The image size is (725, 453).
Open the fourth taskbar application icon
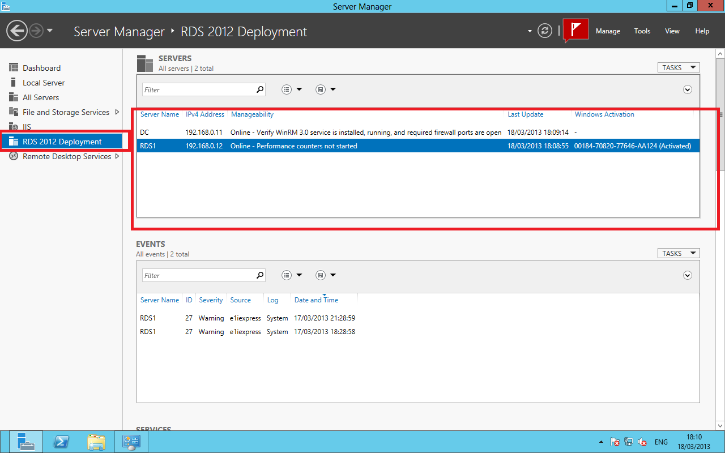[131, 442]
